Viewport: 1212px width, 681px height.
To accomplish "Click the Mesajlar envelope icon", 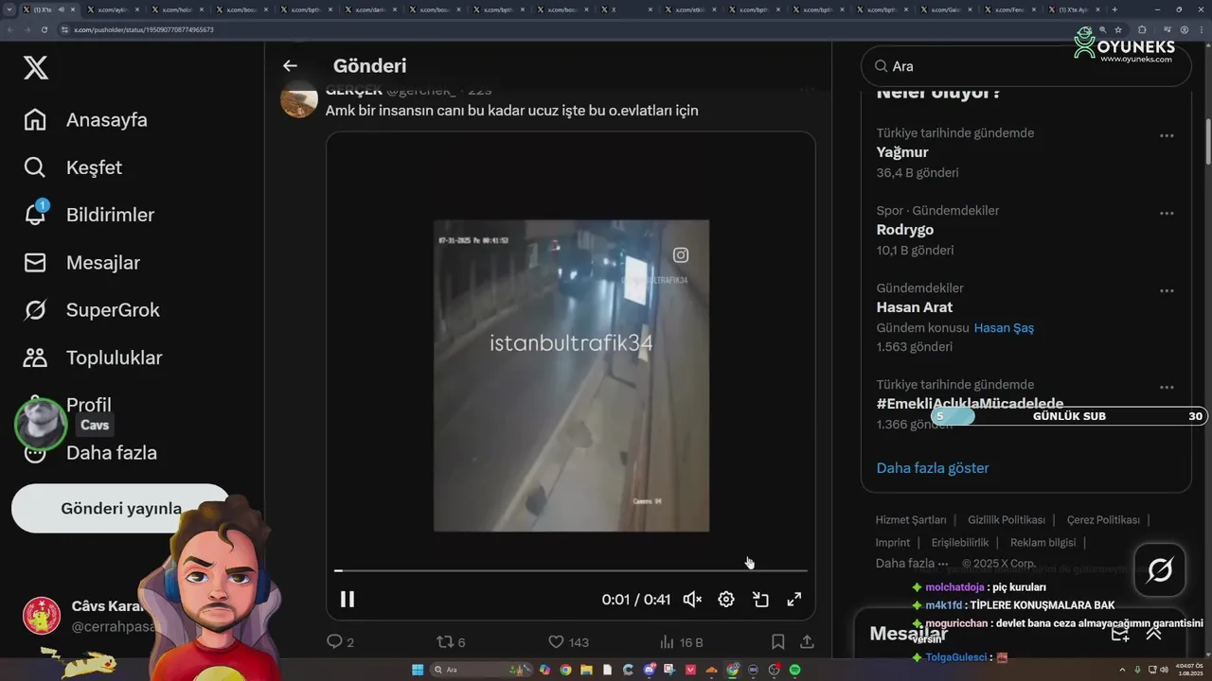I will click(35, 262).
